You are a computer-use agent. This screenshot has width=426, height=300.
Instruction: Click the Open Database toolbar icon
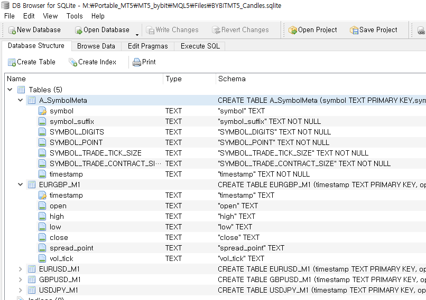79,30
